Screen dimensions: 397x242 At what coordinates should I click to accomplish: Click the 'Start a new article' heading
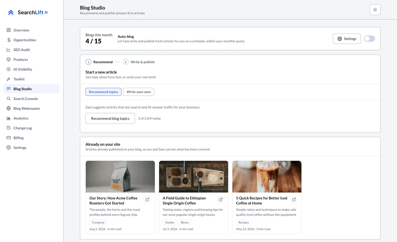(101, 72)
